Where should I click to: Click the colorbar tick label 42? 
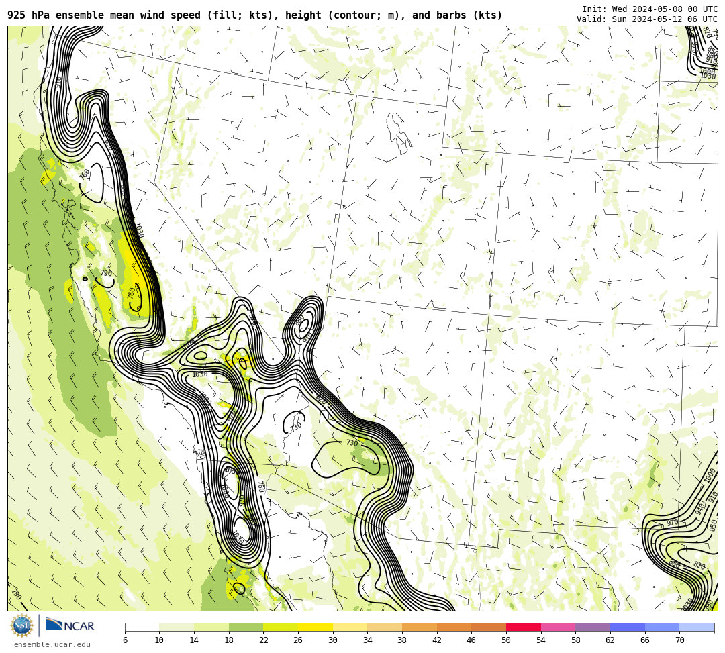click(437, 640)
